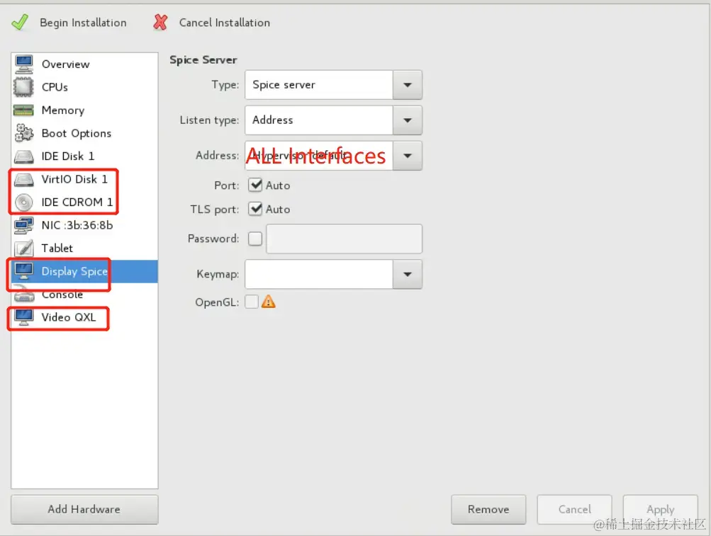Click Cancel Installation label
Viewport: 711px width, 536px height.
coord(225,23)
